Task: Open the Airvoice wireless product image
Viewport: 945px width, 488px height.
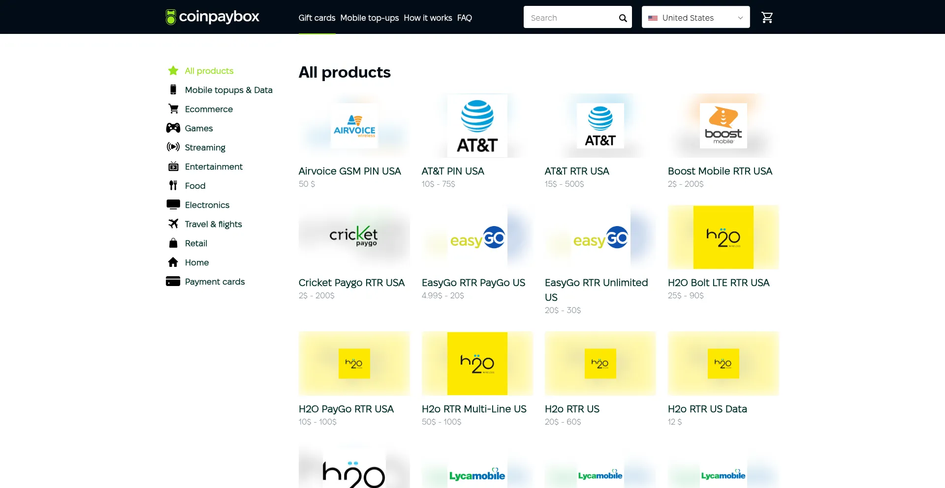Action: coord(354,126)
